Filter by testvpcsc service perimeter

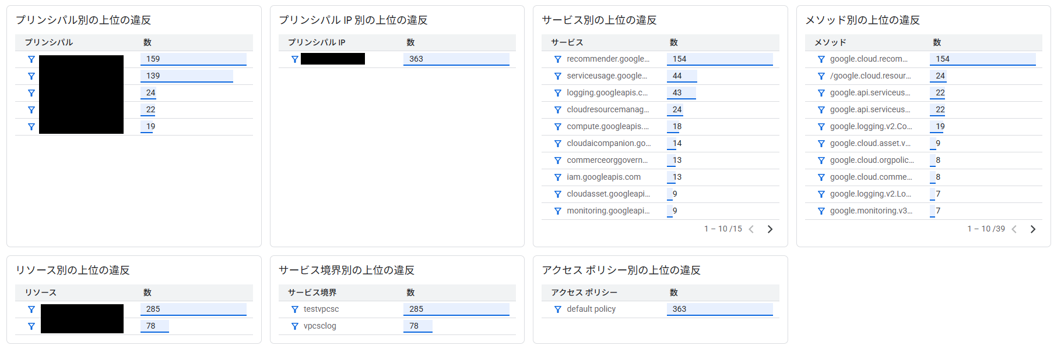point(295,309)
